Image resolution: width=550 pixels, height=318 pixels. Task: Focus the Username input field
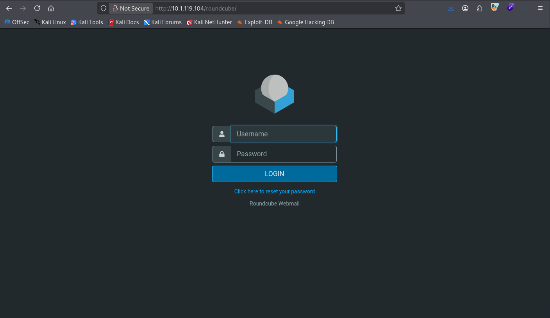[284, 134]
